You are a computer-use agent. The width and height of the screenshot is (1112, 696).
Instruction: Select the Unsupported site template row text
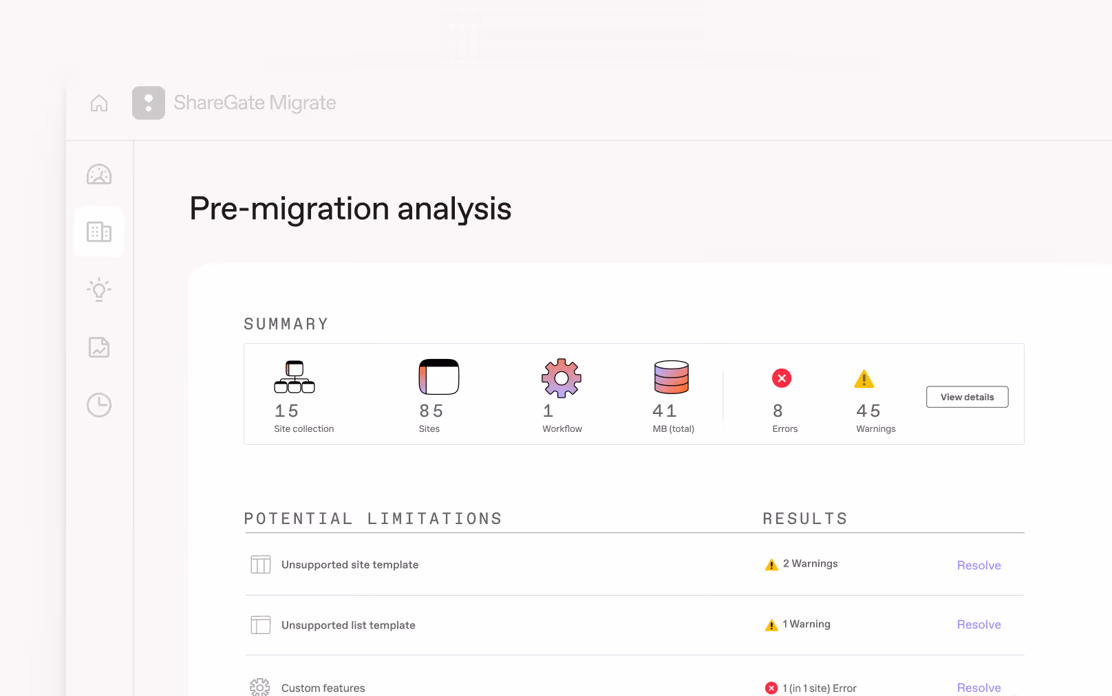[350, 565]
